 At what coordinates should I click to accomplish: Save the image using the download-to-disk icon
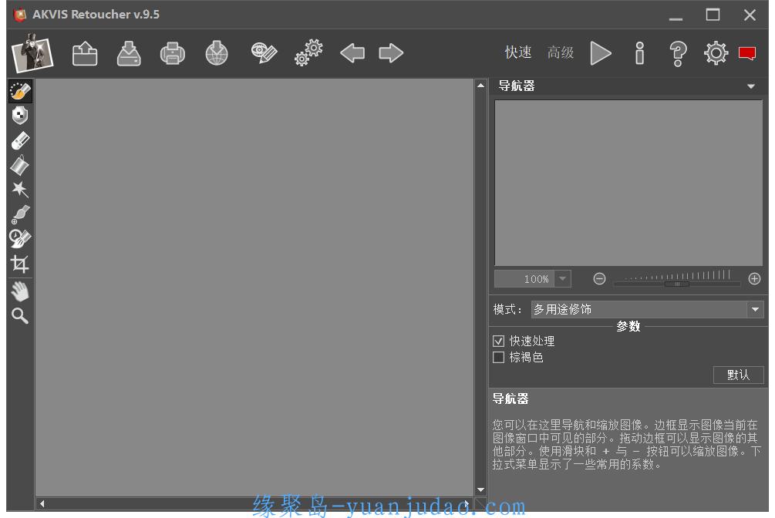click(129, 53)
